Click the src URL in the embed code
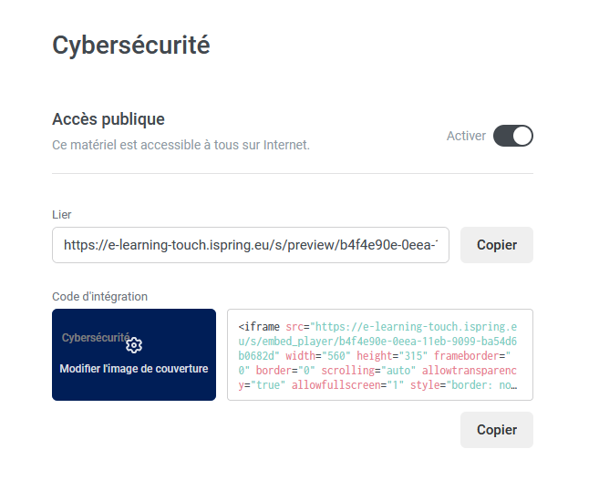The width and height of the screenshot is (599, 490). pyautogui.click(x=410, y=326)
